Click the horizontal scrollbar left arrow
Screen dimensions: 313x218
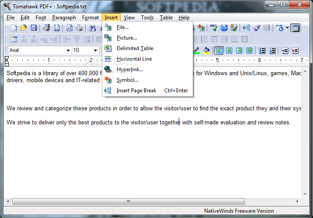[8, 201]
